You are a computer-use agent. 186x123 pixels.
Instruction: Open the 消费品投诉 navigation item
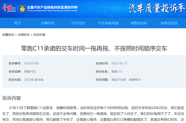139,23
